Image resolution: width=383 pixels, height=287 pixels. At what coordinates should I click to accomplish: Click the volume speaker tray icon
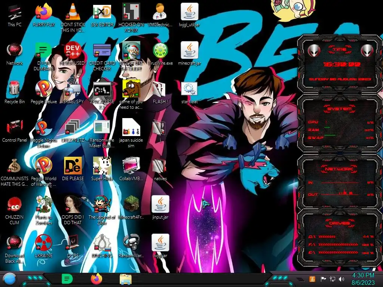point(341,279)
